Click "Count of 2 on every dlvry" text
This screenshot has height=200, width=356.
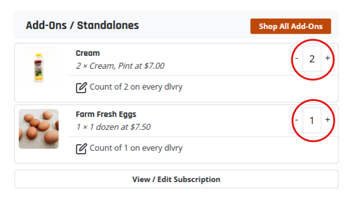tap(136, 87)
